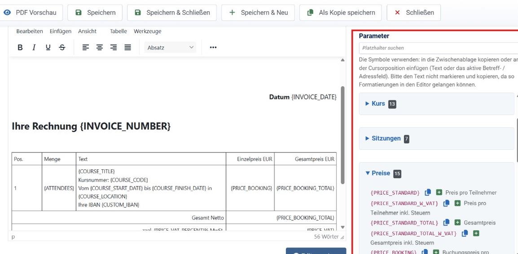This screenshot has width=518, height=254.
Task: Justify text alignment
Action: click(x=128, y=47)
